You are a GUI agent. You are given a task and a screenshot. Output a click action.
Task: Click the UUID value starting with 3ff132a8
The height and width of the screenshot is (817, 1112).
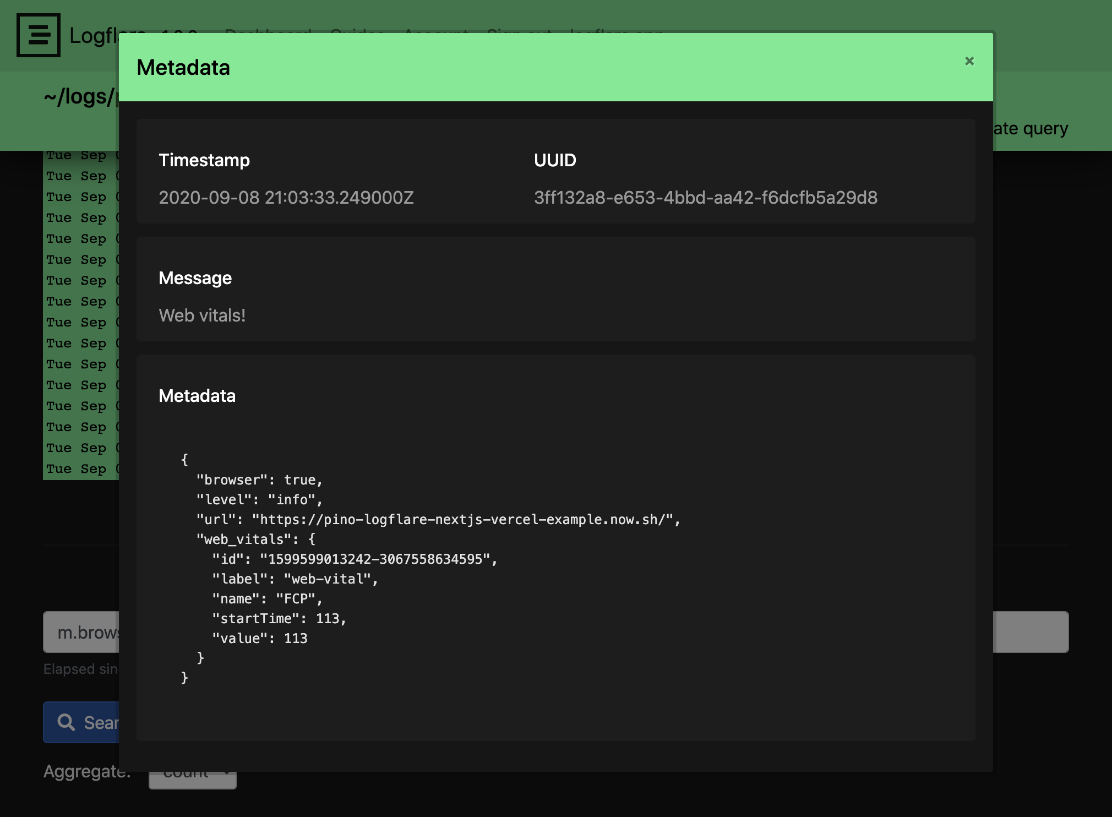[705, 198]
